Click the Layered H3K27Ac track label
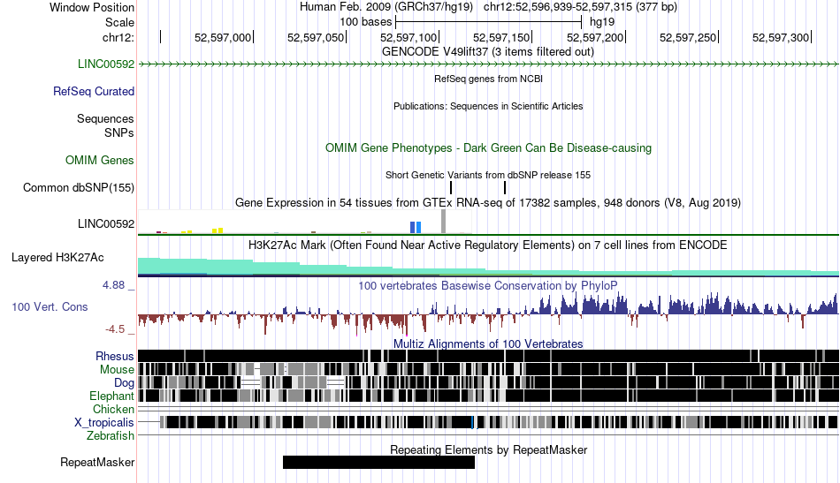 click(57, 257)
